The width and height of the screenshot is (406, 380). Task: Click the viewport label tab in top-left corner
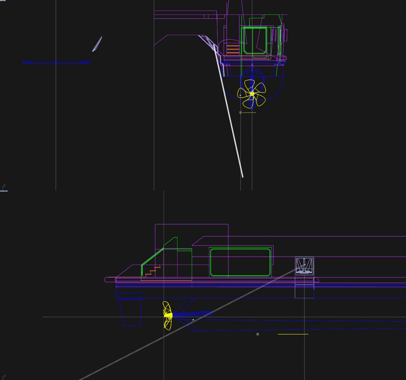coord(2,1)
